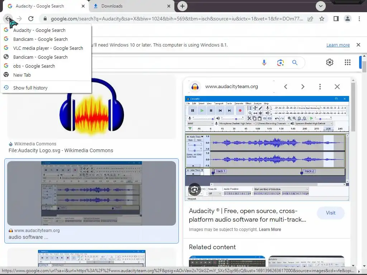Open a new tab with the plus button
The height and width of the screenshot is (275, 367).
tap(182, 6)
